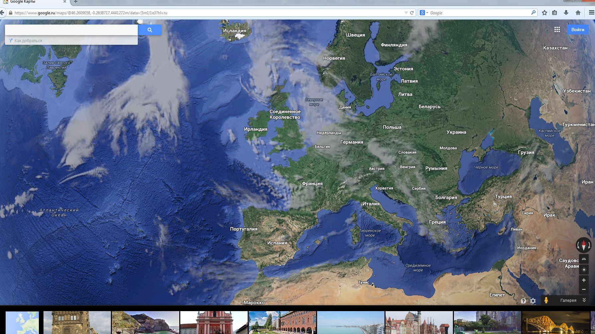This screenshot has width=595, height=334.
Task: Reload the page in browser
Action: 412,13
